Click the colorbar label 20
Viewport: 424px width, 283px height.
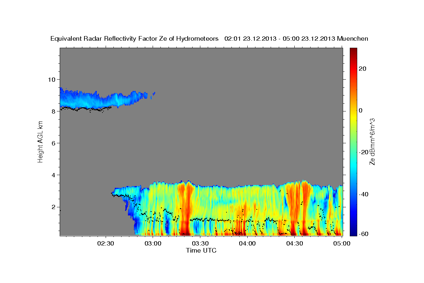362,69
